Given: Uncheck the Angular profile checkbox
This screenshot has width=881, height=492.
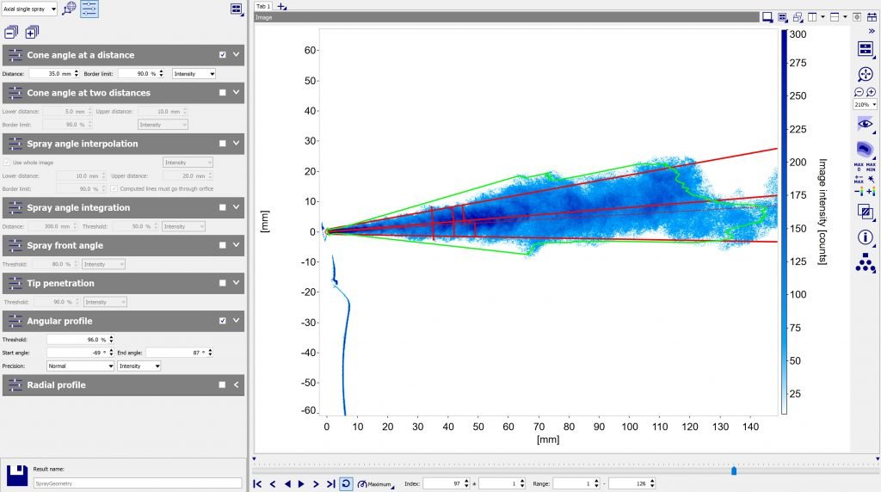Looking at the screenshot, I should (x=223, y=321).
